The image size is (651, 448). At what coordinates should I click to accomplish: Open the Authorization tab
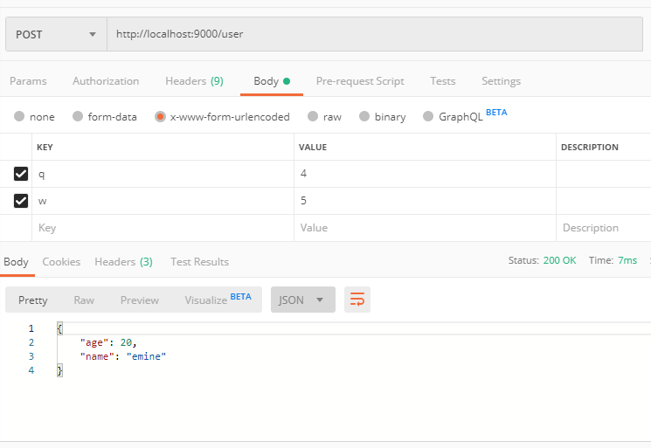point(106,81)
